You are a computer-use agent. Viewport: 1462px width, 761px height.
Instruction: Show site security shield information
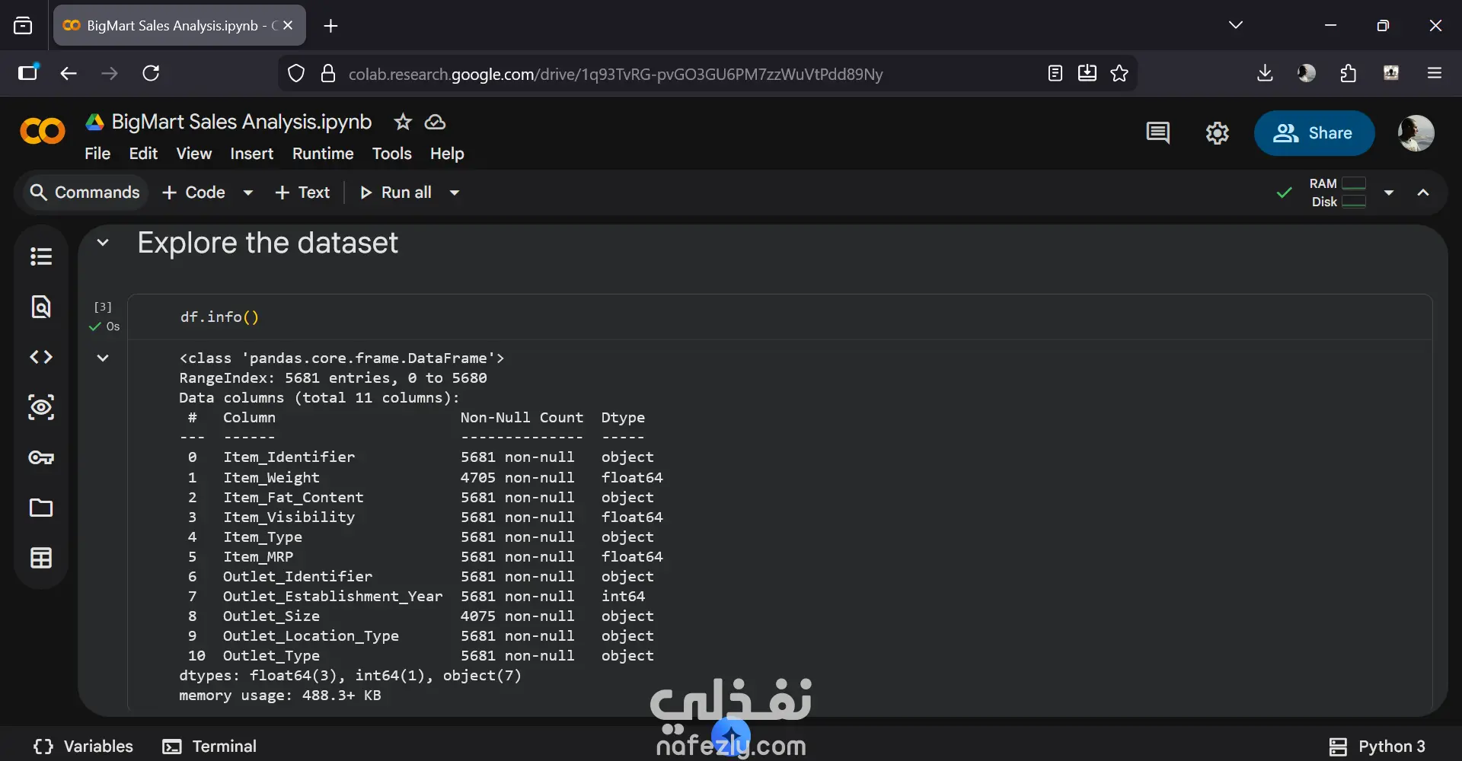tap(296, 73)
